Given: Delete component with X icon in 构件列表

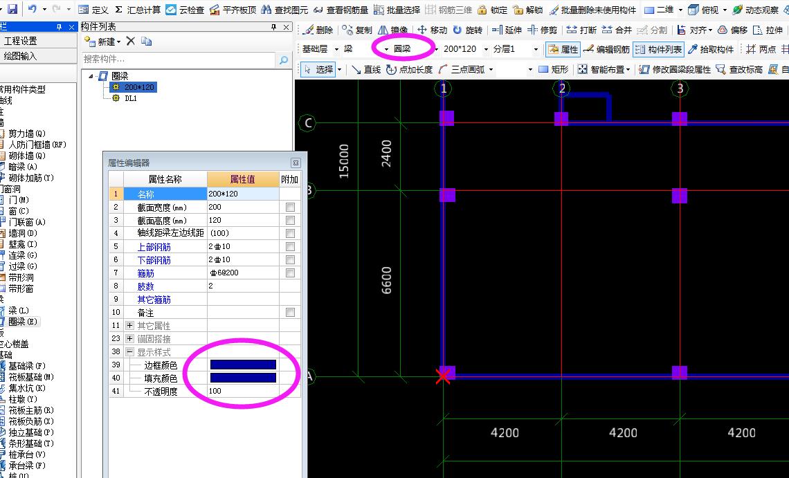Looking at the screenshot, I should [130, 42].
